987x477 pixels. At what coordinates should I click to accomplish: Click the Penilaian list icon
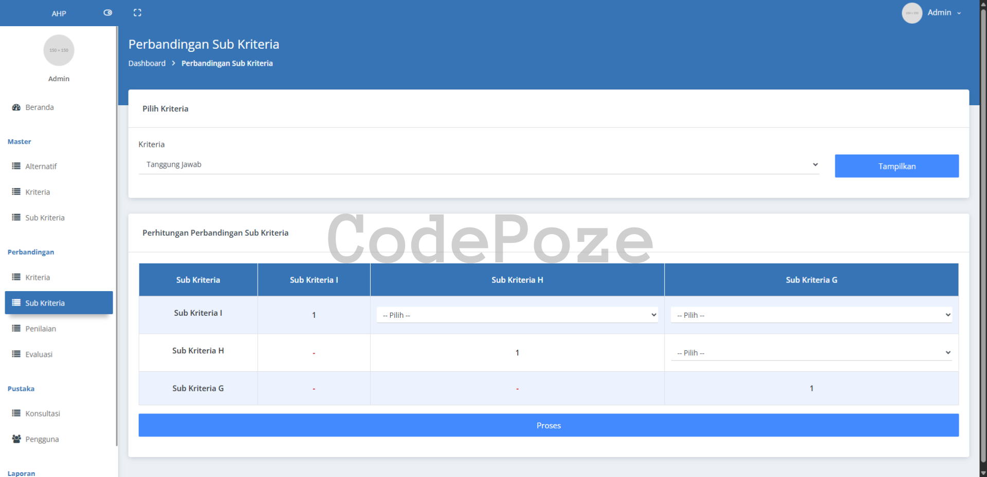point(16,329)
